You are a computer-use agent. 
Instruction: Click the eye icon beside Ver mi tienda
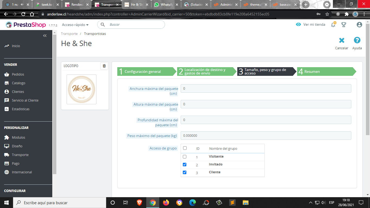pyautogui.click(x=298, y=24)
